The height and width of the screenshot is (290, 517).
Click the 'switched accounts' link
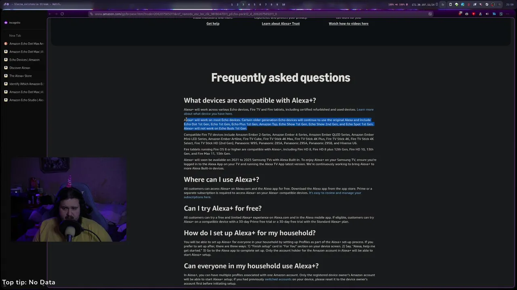pos(278,279)
